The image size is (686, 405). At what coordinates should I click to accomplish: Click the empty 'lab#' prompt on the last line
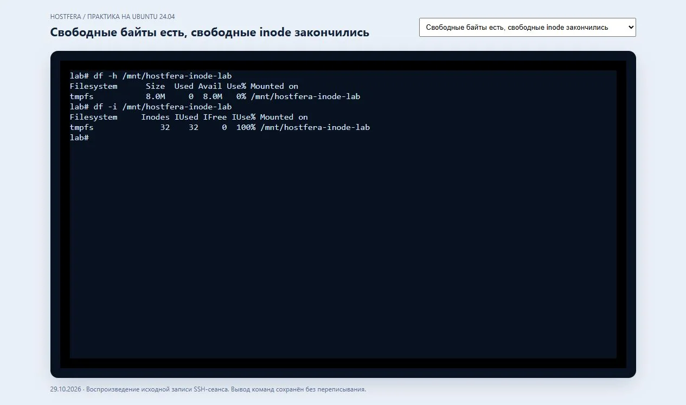79,138
